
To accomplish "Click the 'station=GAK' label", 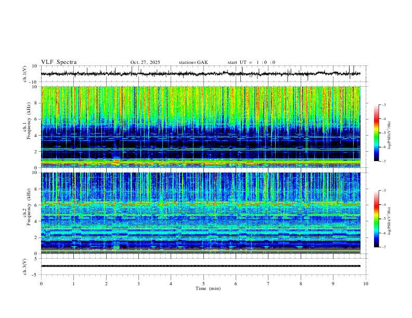I will pos(194,62).
